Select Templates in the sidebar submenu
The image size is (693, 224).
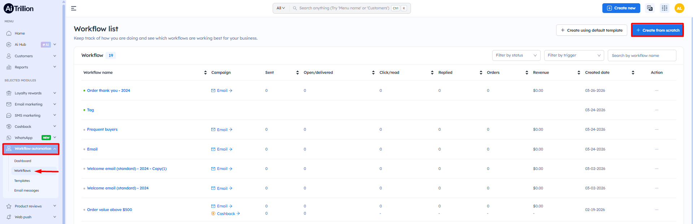22,181
